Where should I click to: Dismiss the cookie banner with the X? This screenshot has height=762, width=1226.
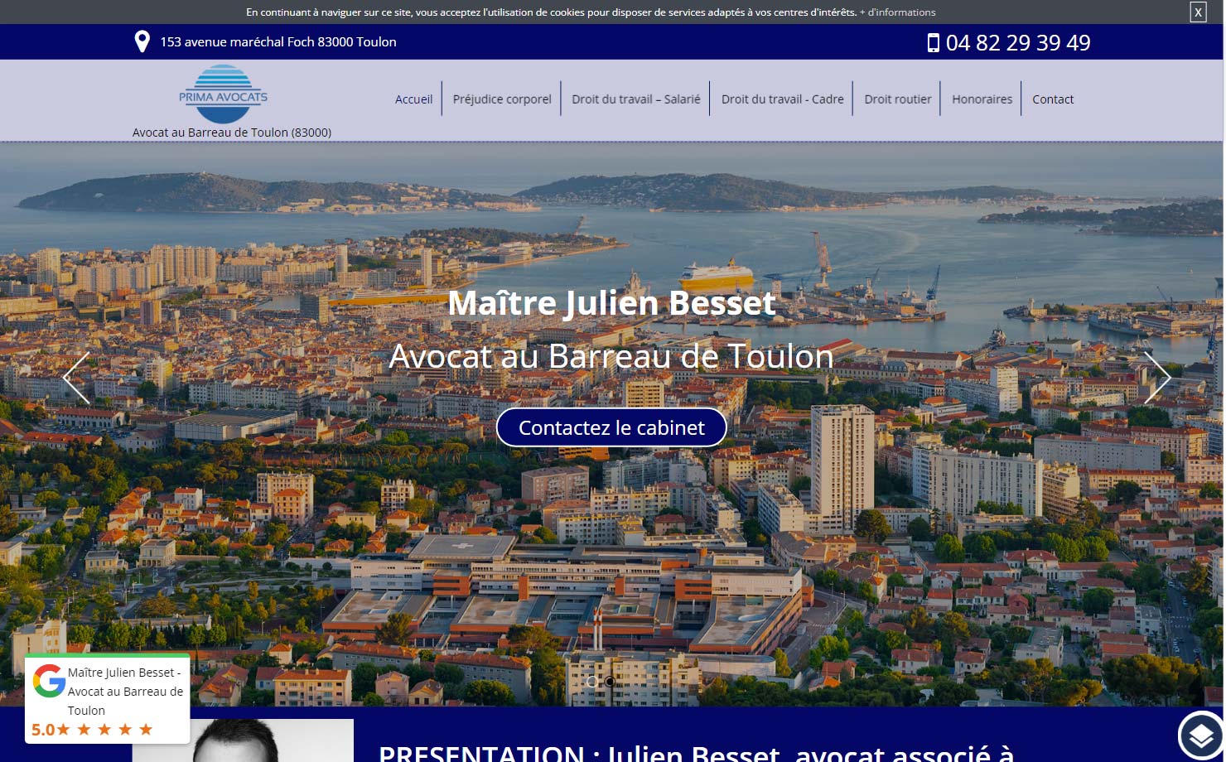tap(1198, 12)
